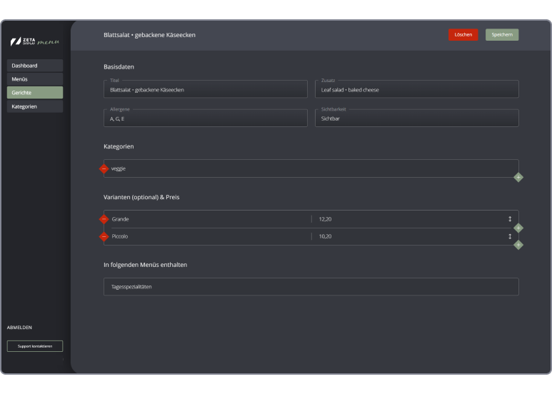The height and width of the screenshot is (394, 552).
Task: Click Support kontaktieren button
Action: (x=35, y=346)
